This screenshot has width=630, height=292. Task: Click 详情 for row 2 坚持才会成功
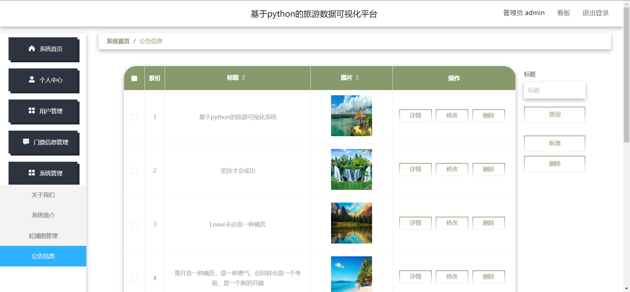[415, 169]
